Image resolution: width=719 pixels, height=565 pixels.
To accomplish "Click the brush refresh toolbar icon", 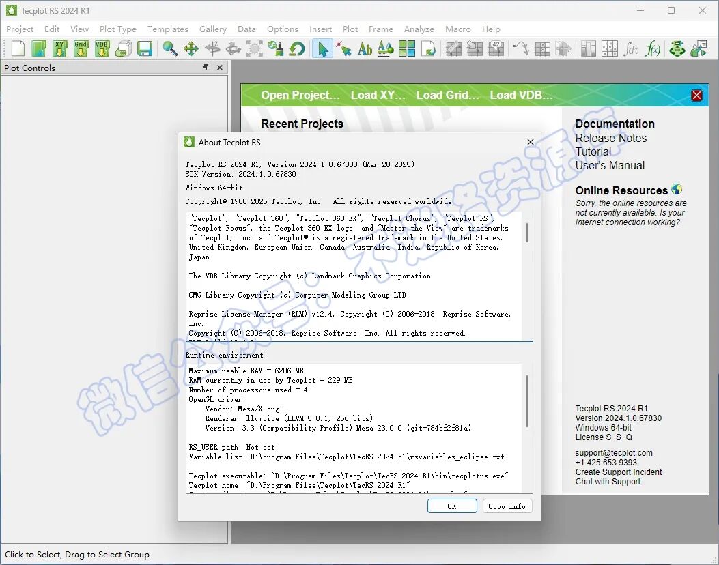I will point(276,48).
